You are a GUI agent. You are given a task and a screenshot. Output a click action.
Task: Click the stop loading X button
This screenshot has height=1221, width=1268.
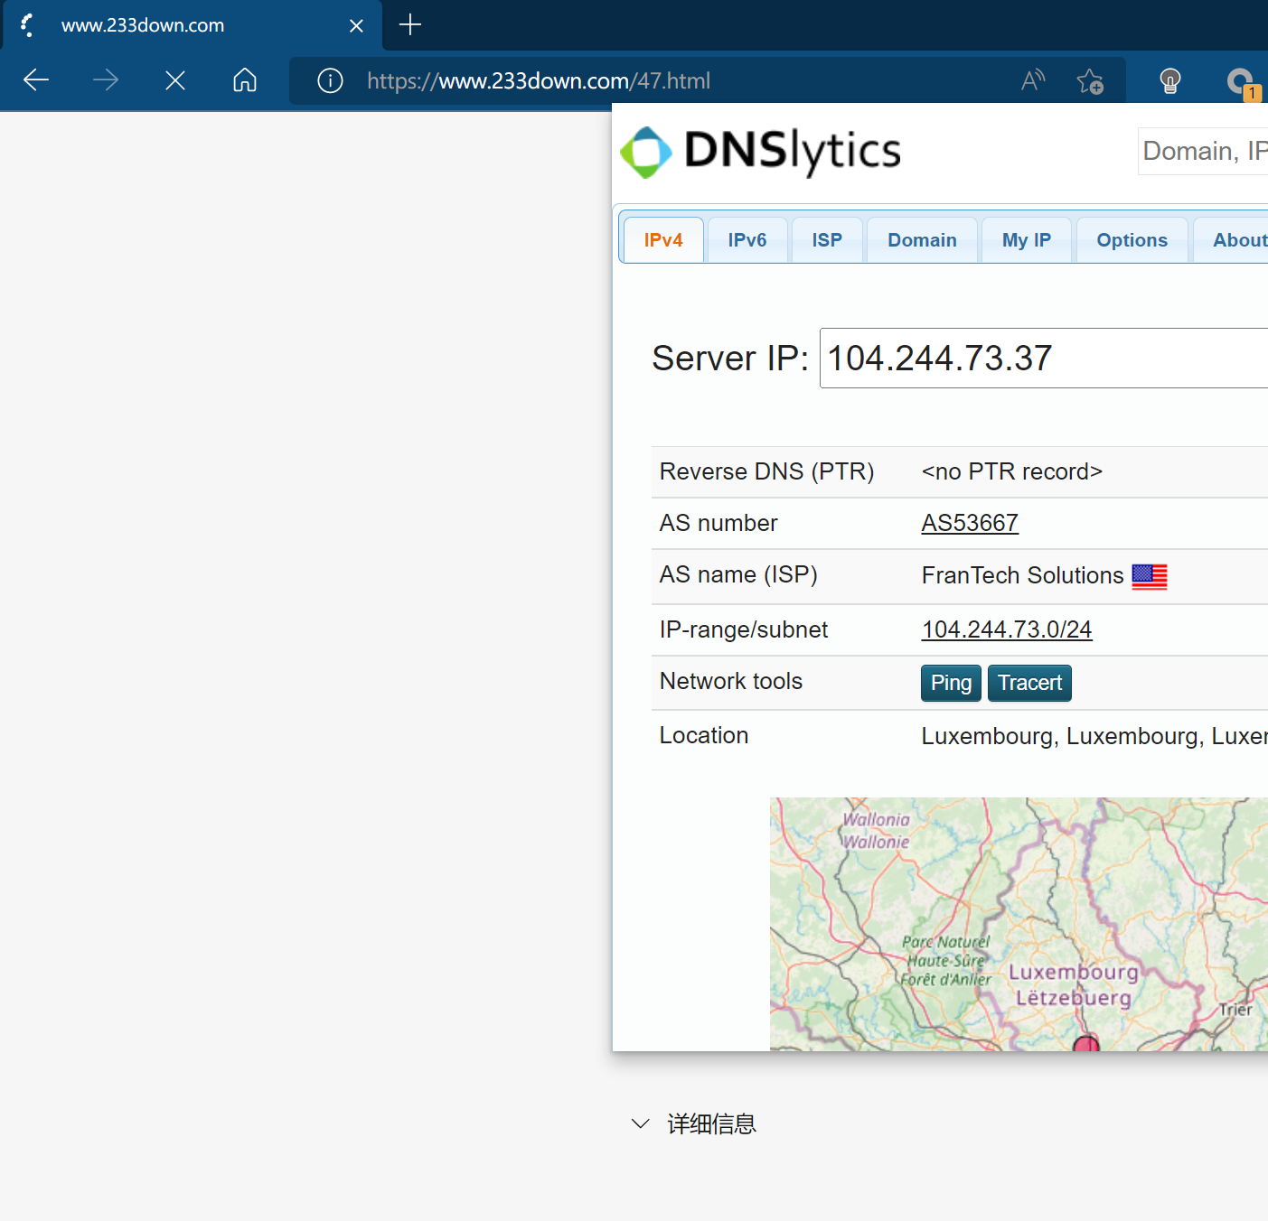pos(175,80)
